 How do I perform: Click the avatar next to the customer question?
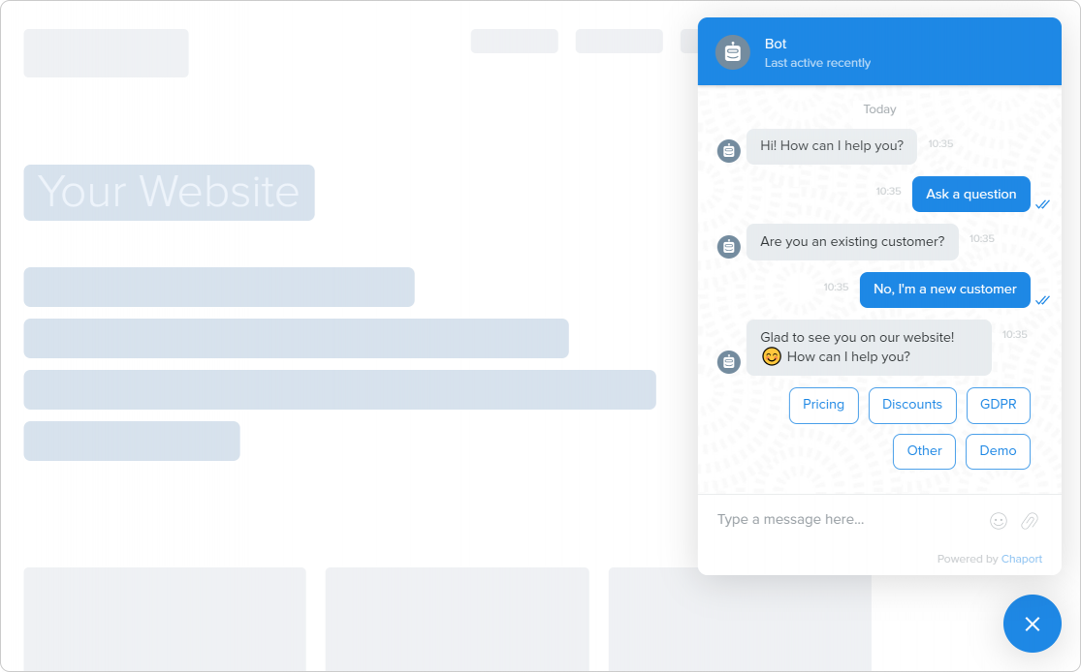click(x=728, y=247)
